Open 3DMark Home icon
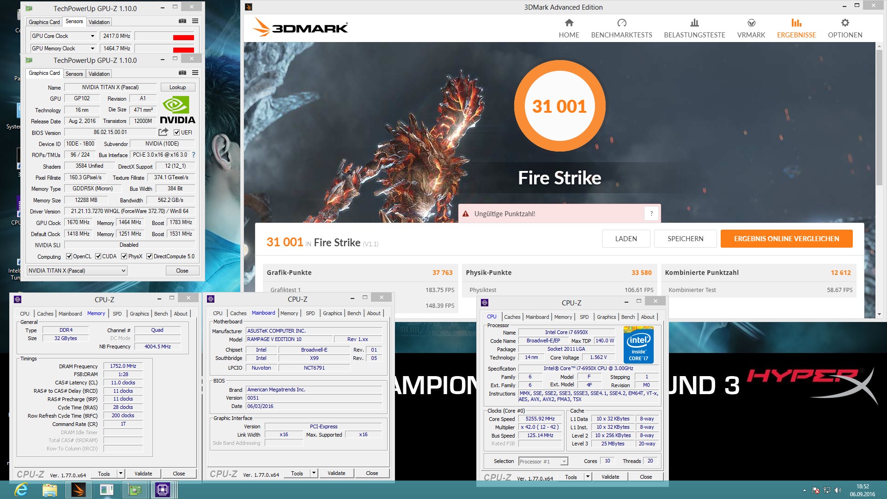The width and height of the screenshot is (887, 499). click(569, 23)
